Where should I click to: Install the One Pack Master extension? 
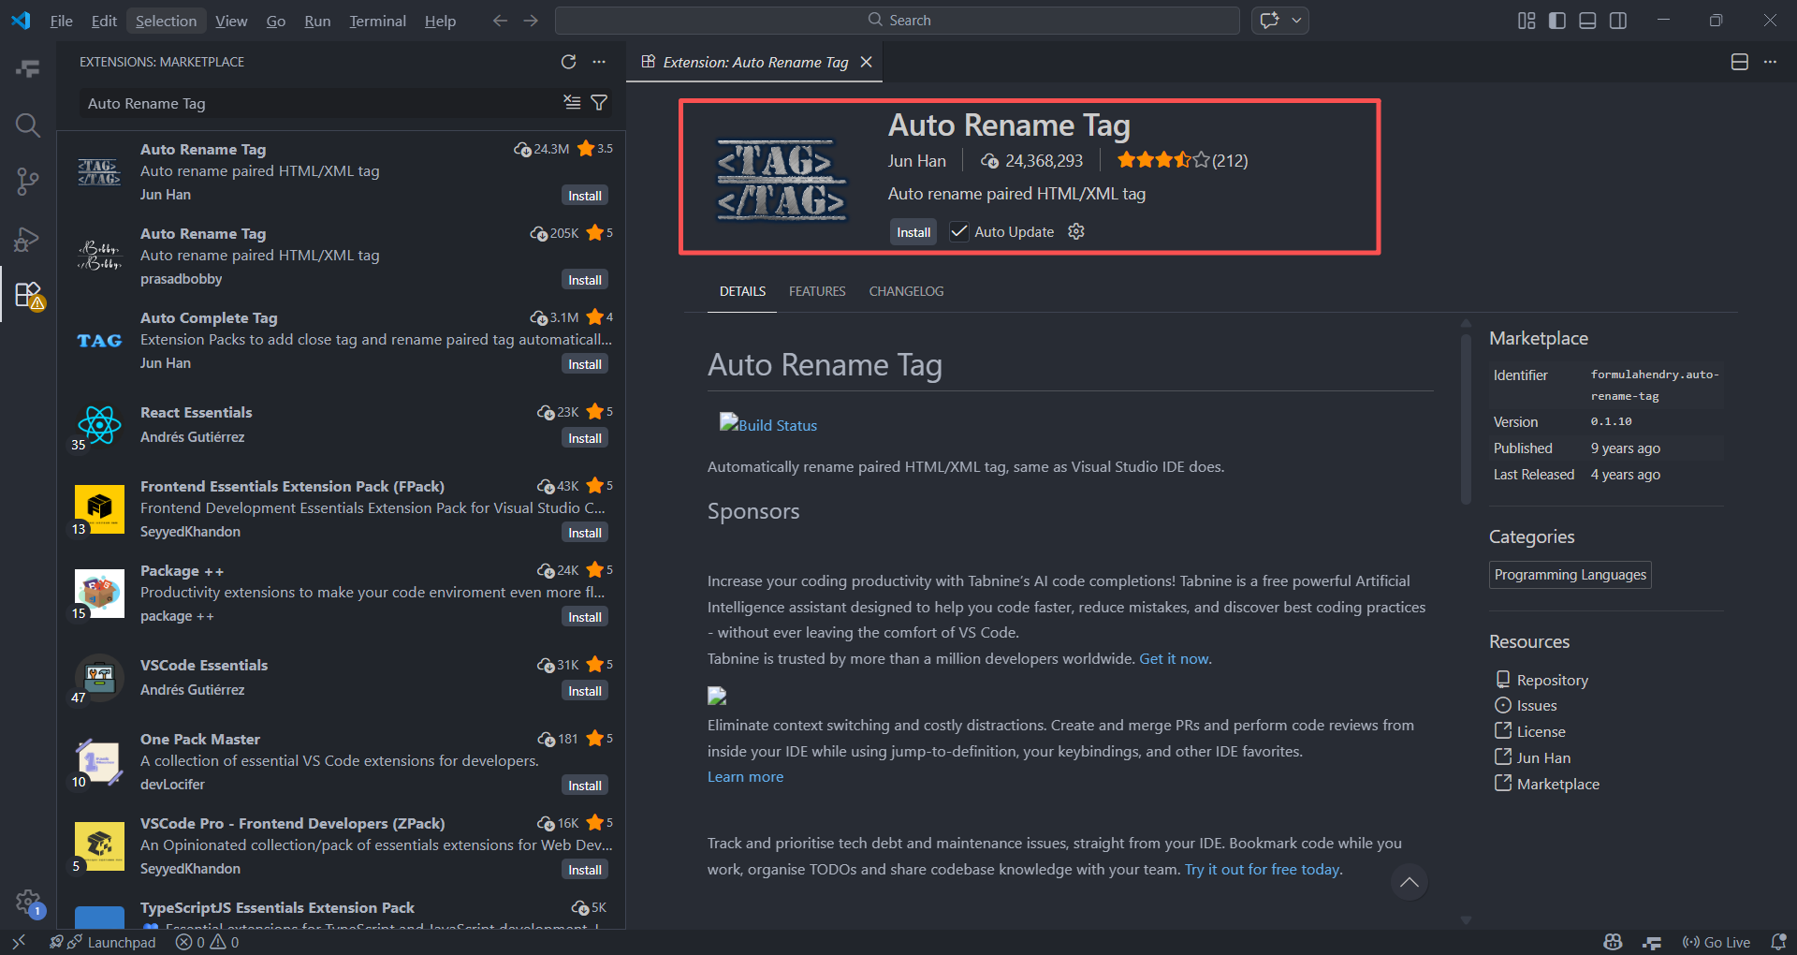585,786
